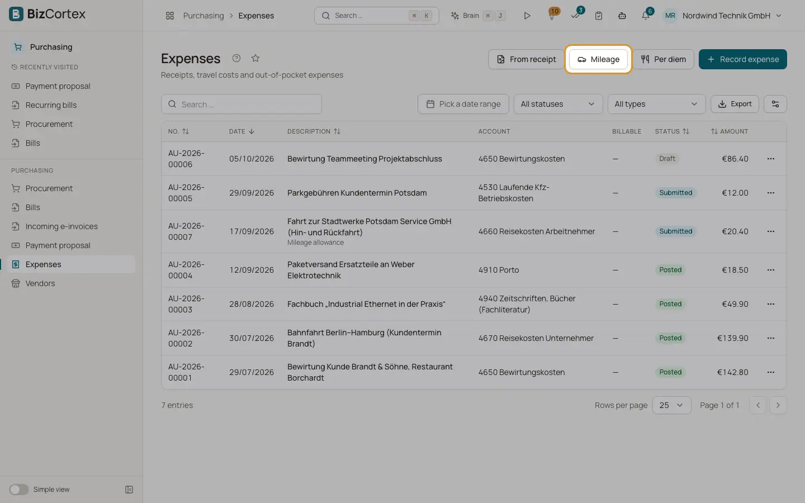Click the help icon next to Expenses title
This screenshot has width=805, height=503.
pyautogui.click(x=236, y=58)
